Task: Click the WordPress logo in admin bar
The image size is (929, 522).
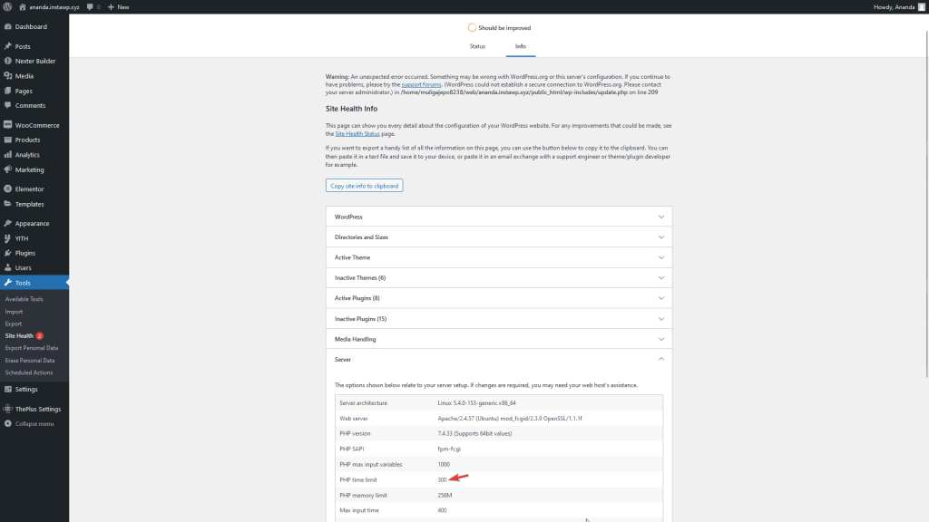Action: (x=7, y=6)
